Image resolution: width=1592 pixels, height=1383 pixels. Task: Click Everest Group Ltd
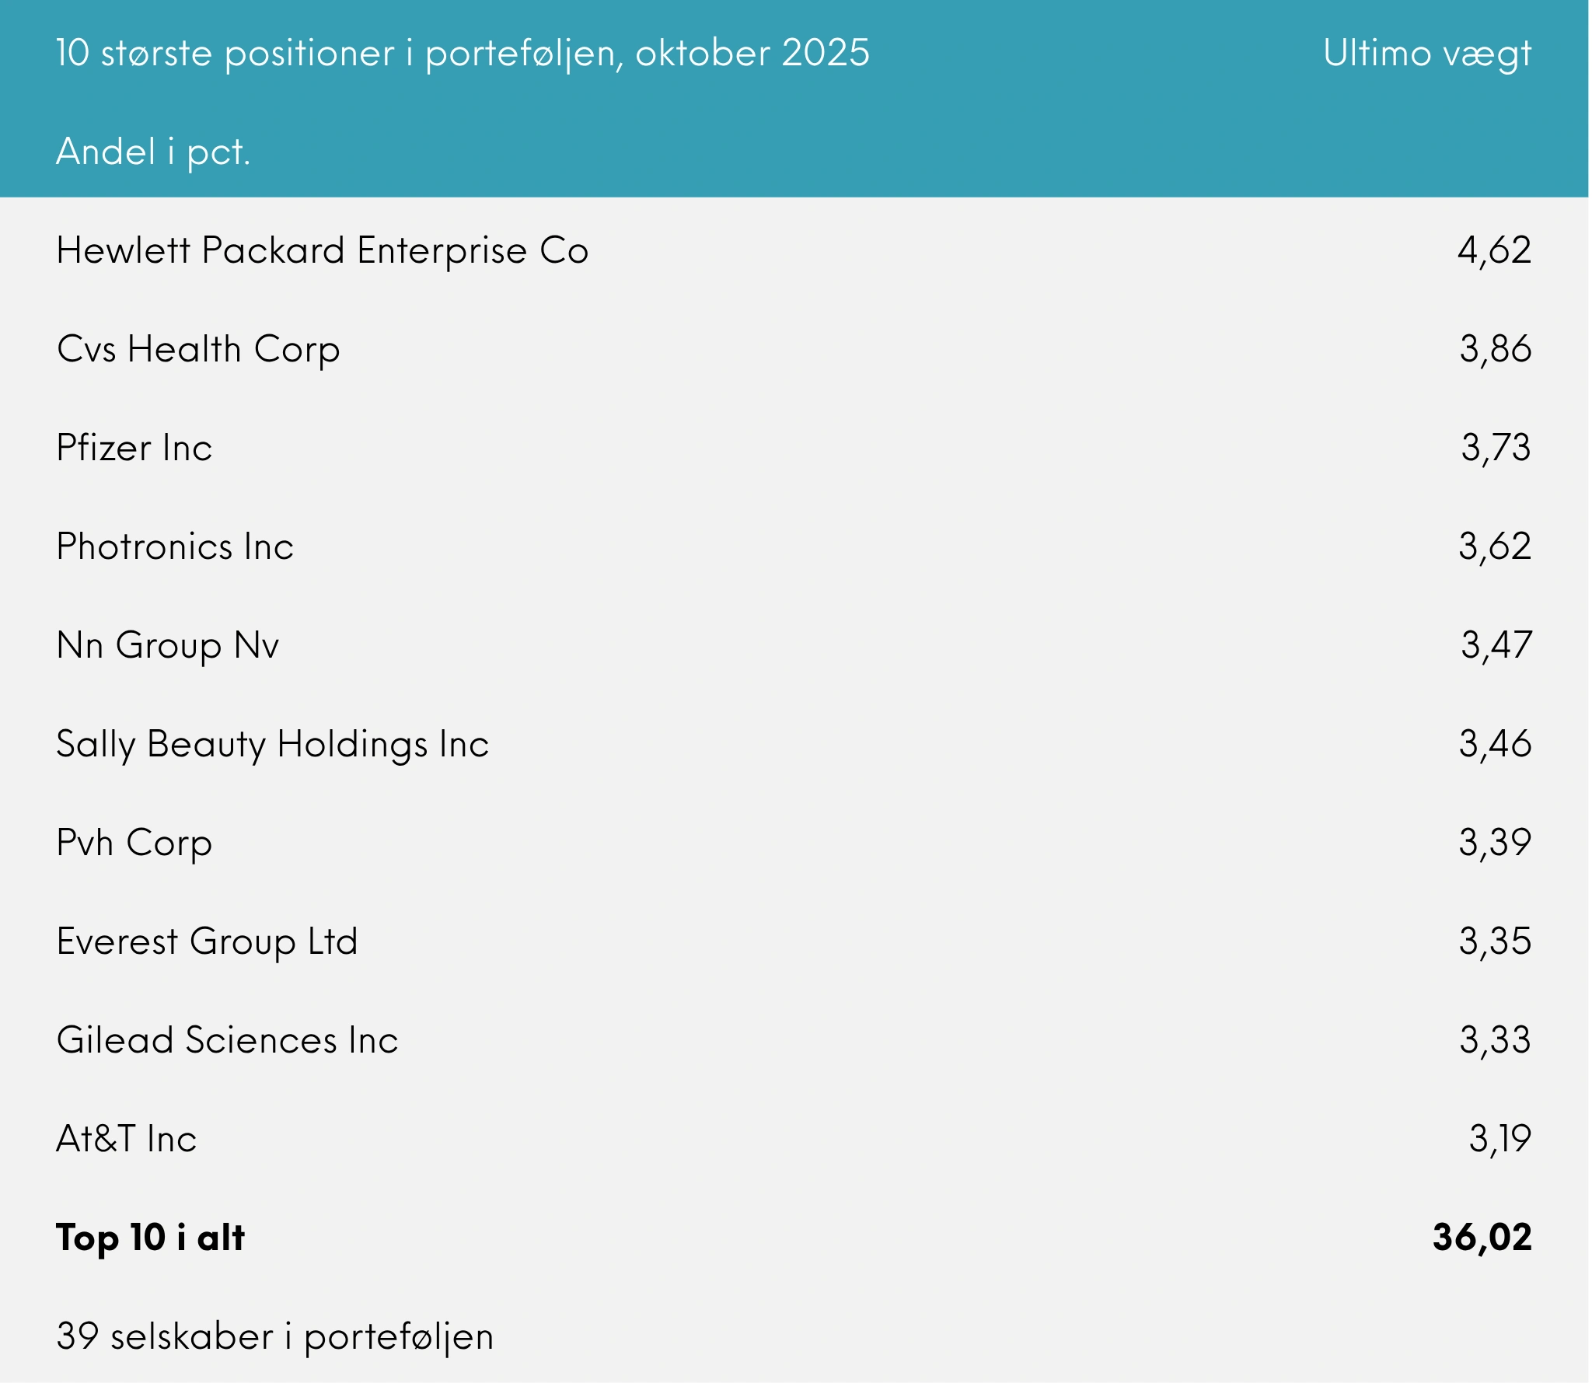click(x=207, y=942)
